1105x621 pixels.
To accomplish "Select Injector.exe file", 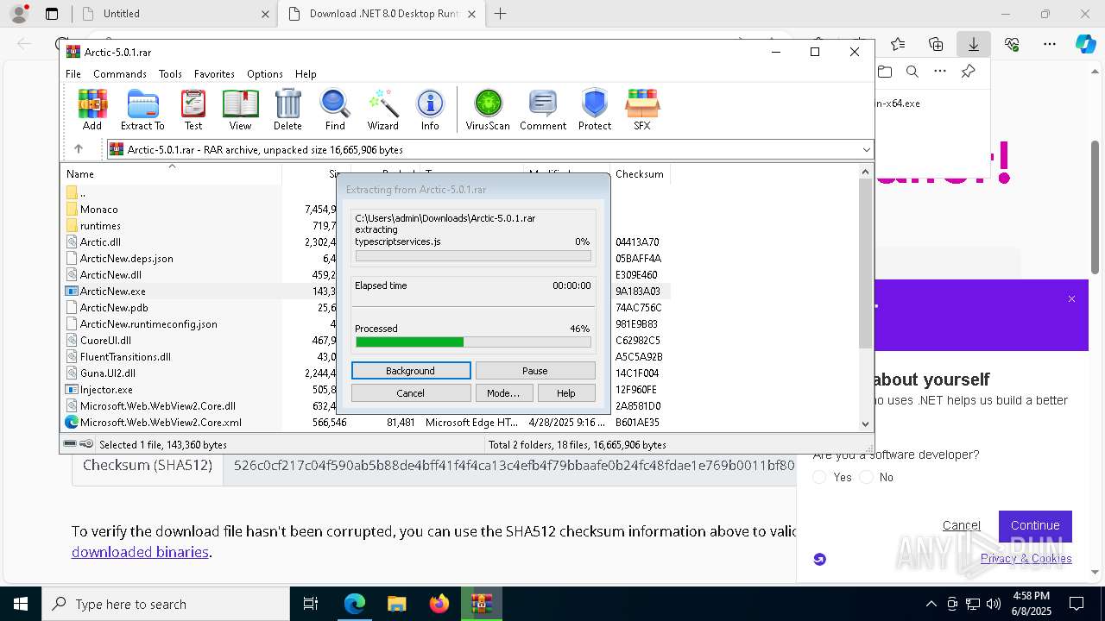I will pyautogui.click(x=106, y=389).
